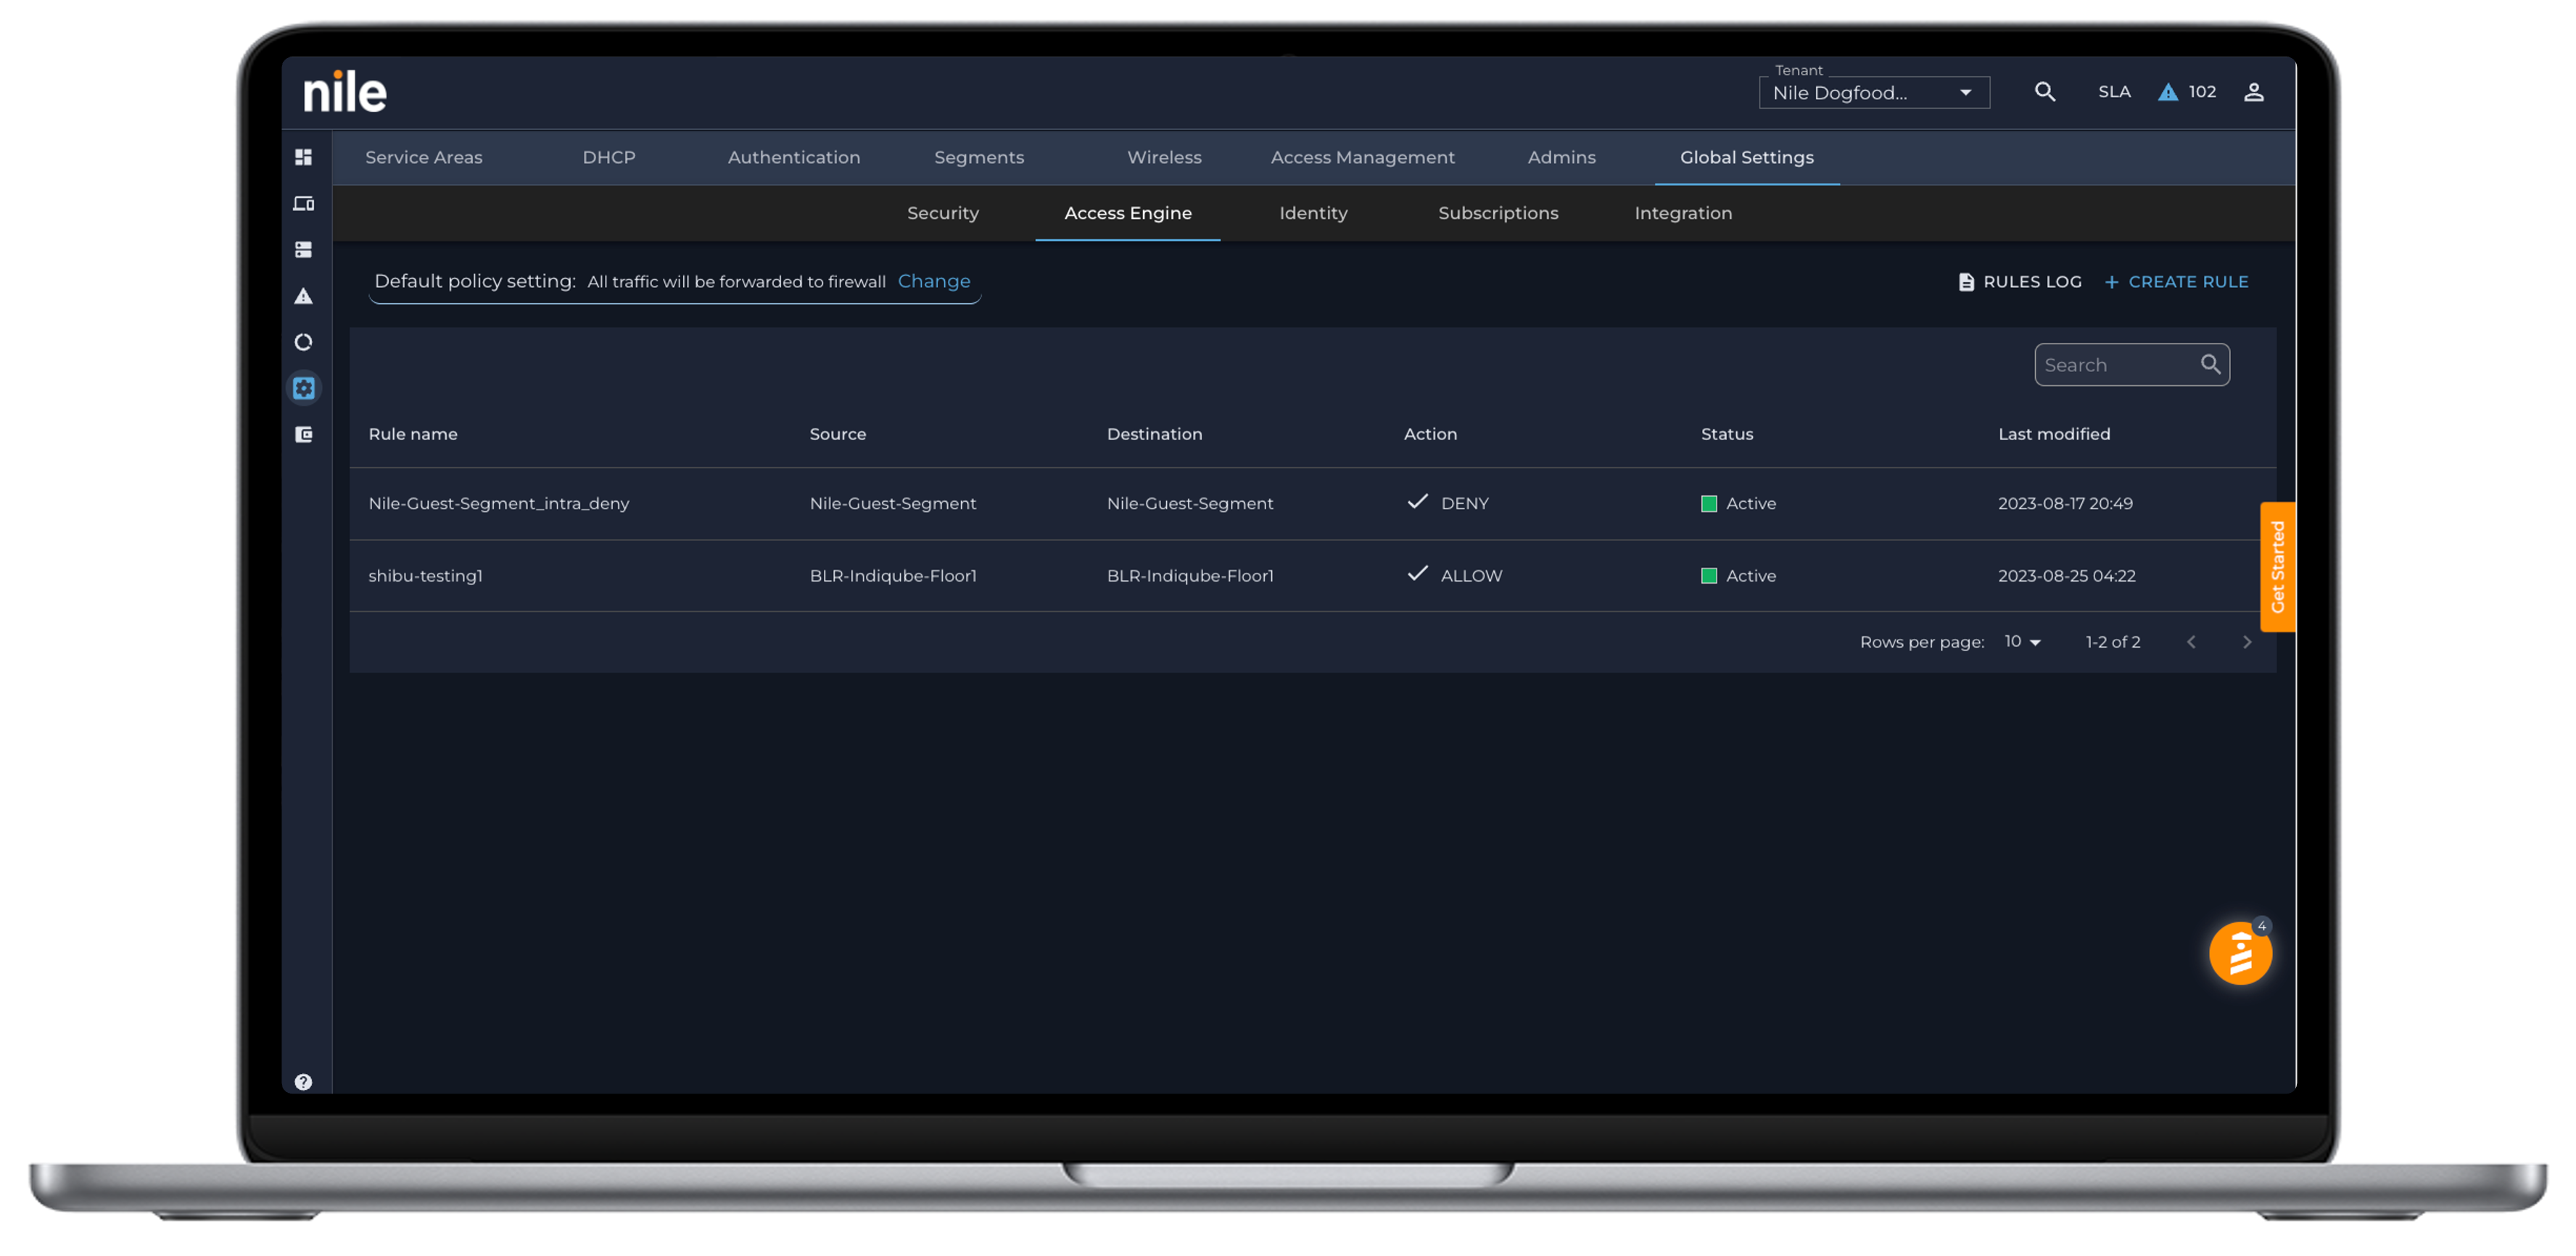
Task: Open the servers icon in sidebar
Action: (303, 249)
